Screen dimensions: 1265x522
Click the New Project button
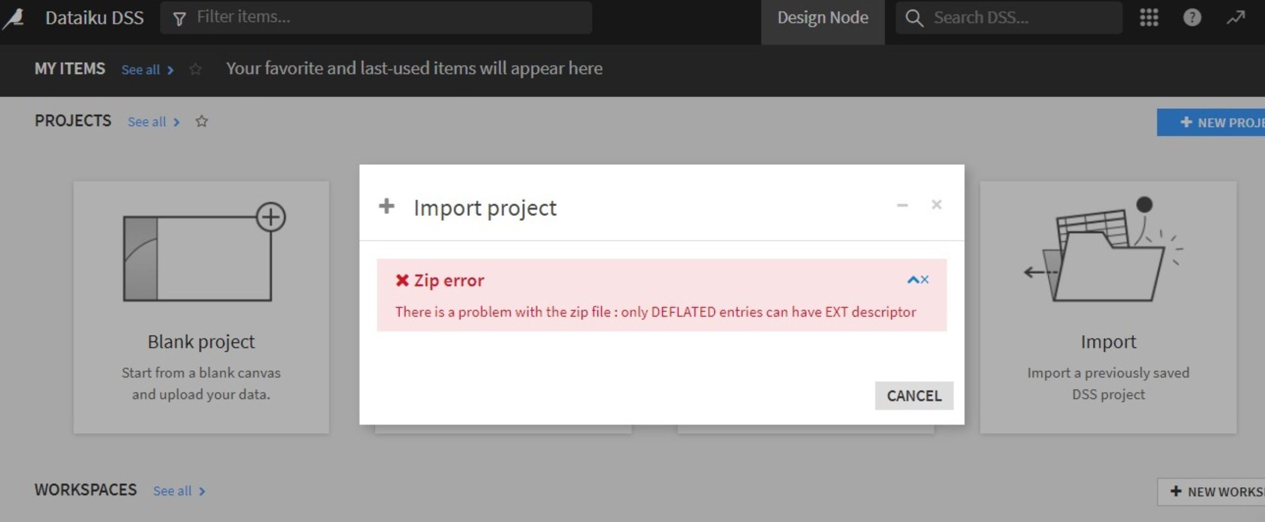[1211, 122]
